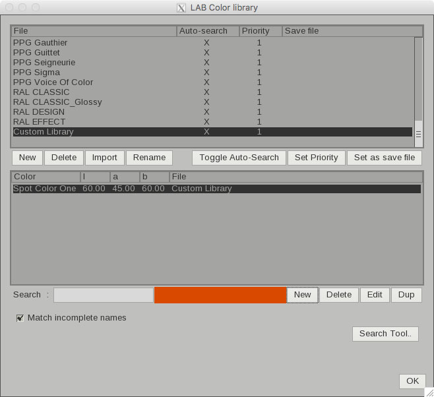Toggle Match incomplete names checkbox

tap(20, 318)
